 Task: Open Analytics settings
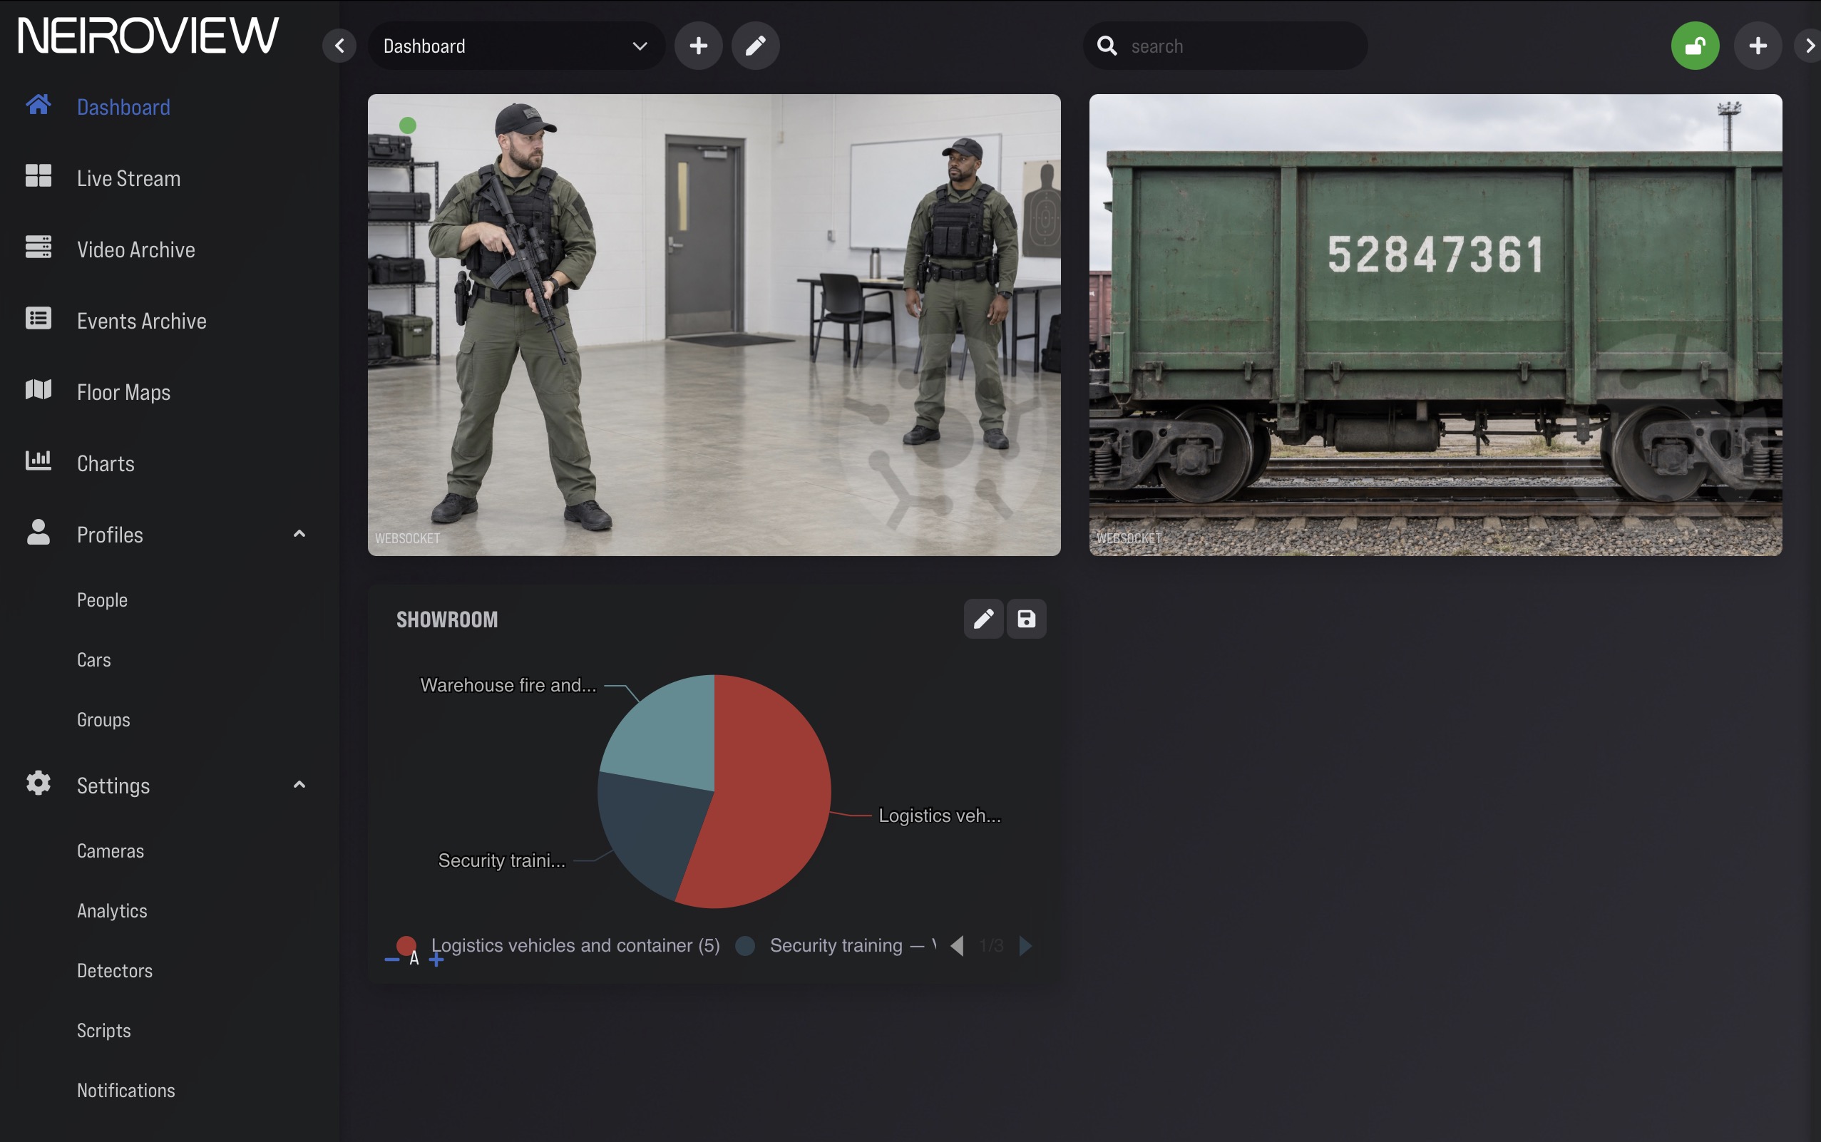point(112,910)
